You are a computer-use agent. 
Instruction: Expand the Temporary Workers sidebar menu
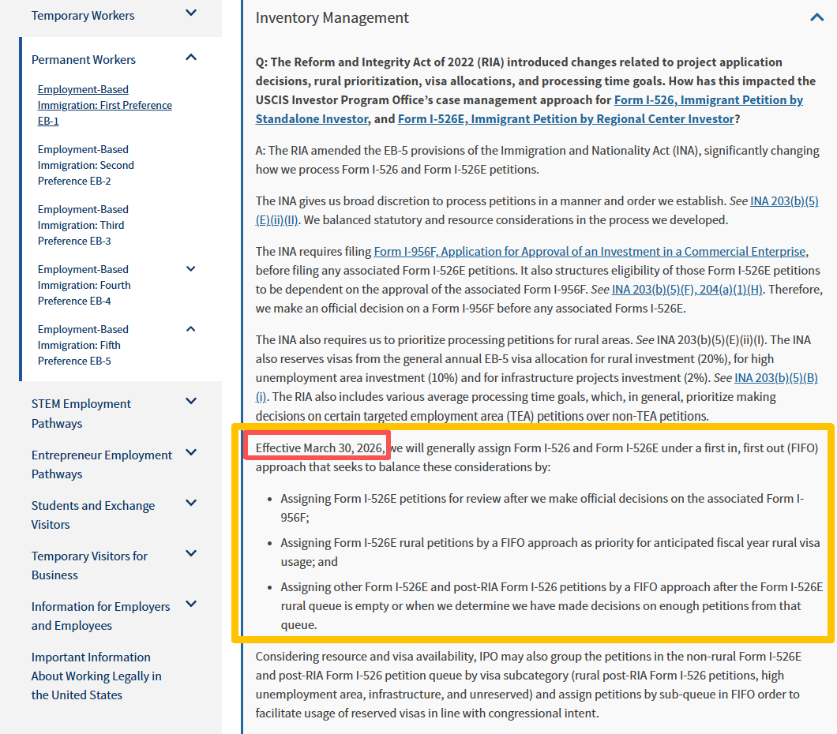coord(191,13)
